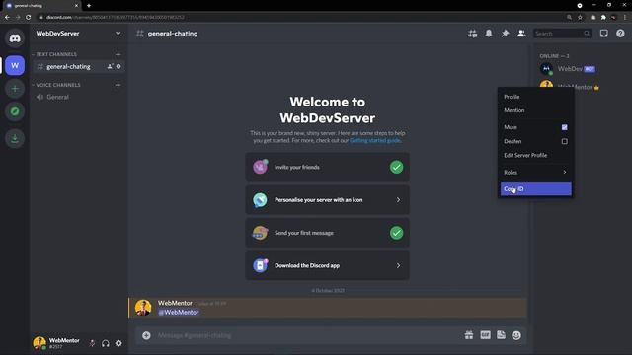Show pinned messages pin icon

[x=505, y=34]
